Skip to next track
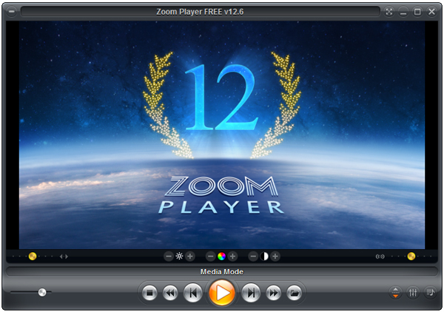This screenshot has height=312, width=444. point(252,294)
